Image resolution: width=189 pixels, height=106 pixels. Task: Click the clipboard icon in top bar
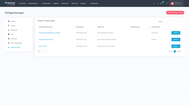point(167,3)
